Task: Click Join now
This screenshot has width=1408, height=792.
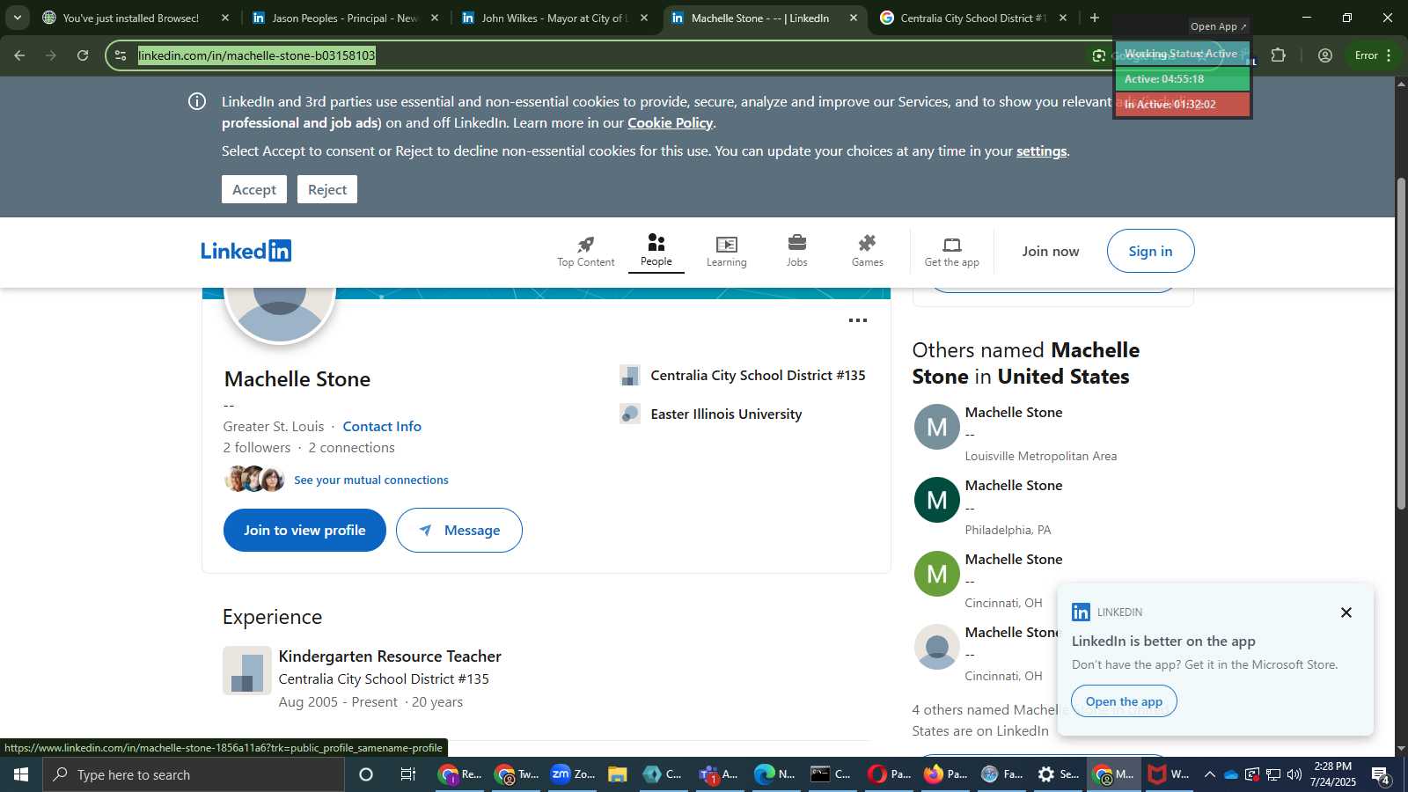Action: click(1050, 251)
